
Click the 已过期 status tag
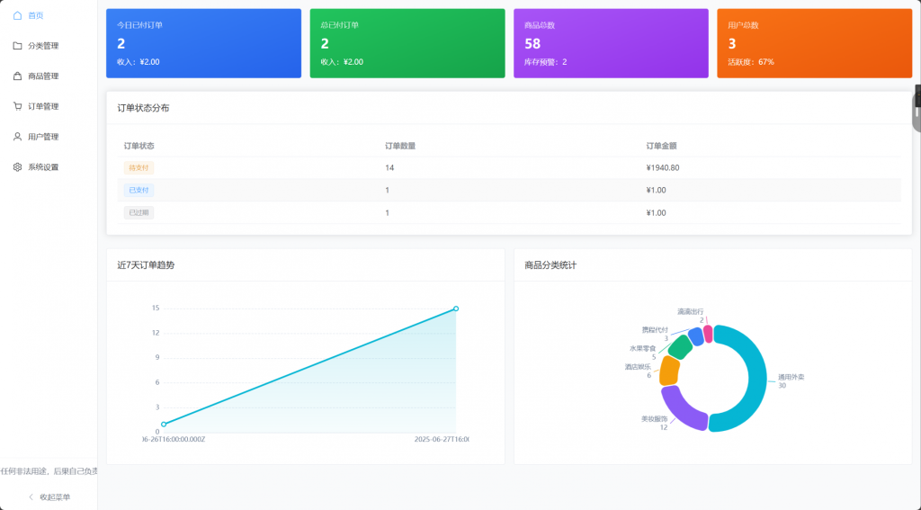point(139,212)
